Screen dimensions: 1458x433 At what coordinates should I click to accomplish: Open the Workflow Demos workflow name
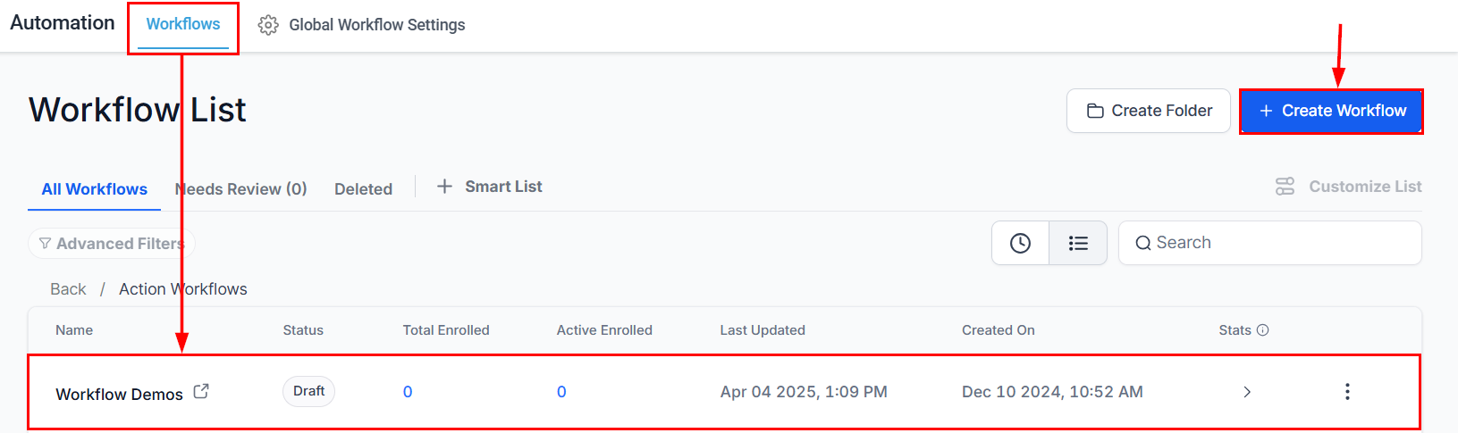119,395
